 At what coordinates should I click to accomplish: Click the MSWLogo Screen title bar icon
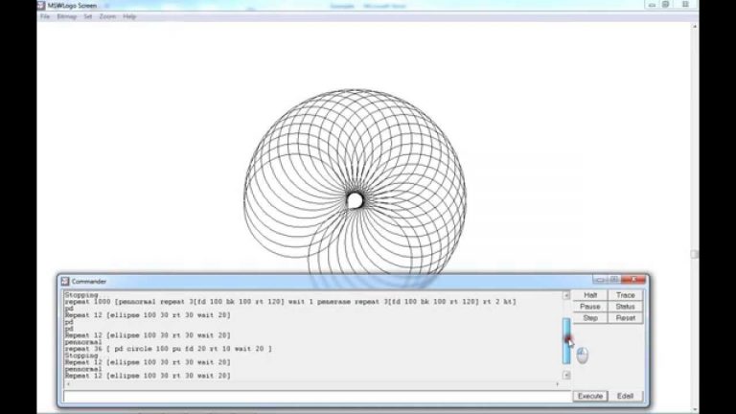41,6
